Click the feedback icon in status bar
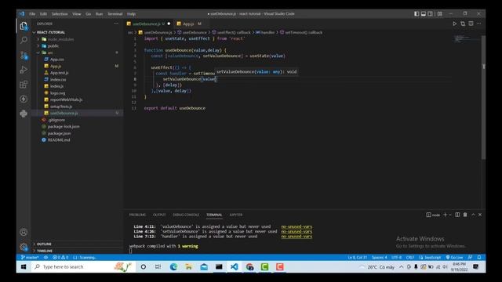 pos(470,258)
